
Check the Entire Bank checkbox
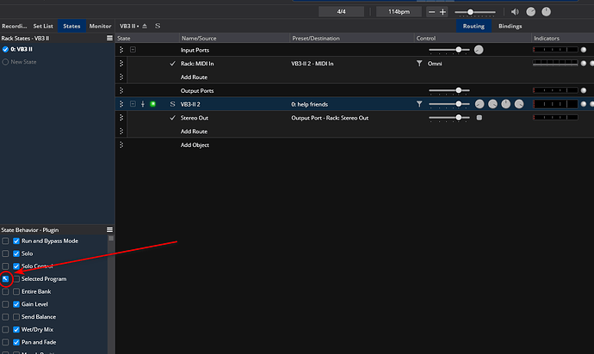click(16, 291)
